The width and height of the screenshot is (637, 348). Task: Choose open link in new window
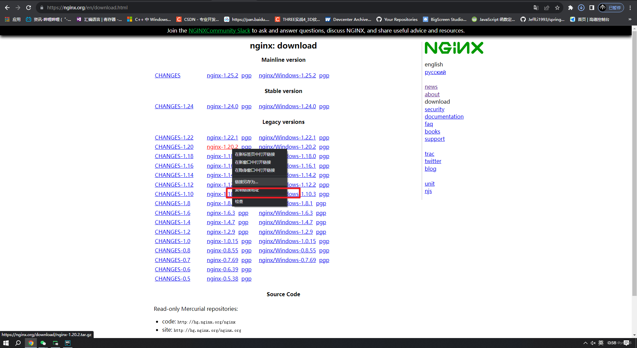tap(259, 162)
